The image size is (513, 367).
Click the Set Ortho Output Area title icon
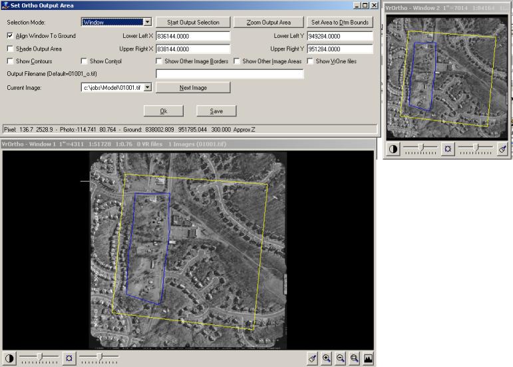tap(5, 5)
